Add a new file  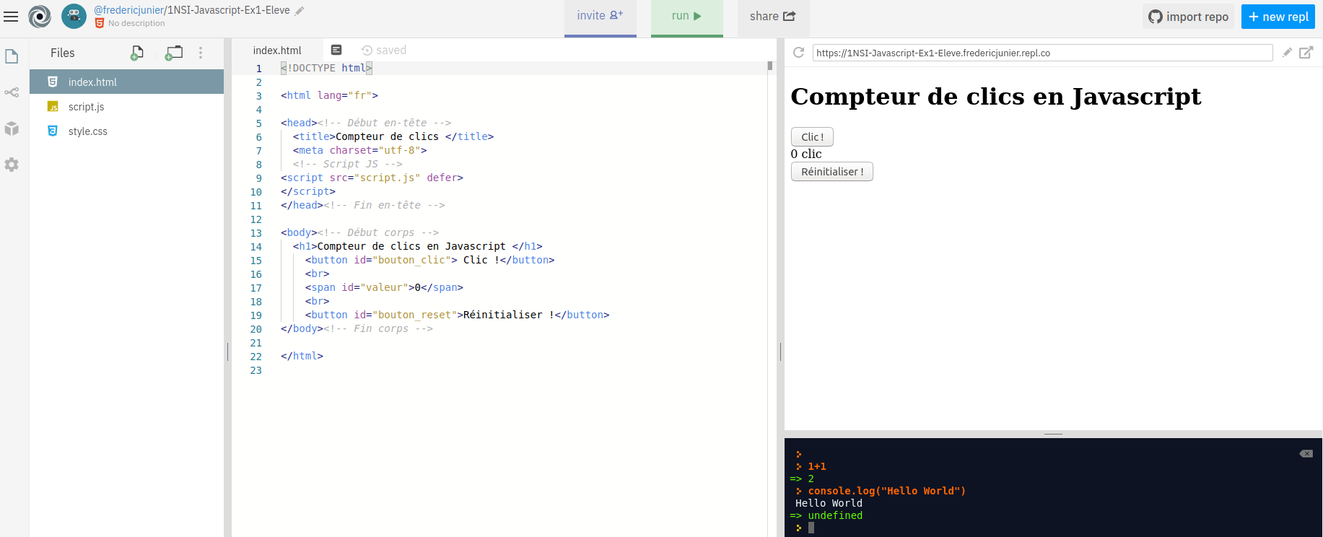point(136,53)
